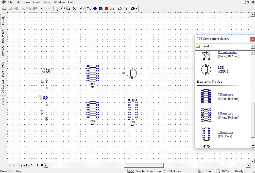Select DIL resistor pack RP3 on canvas
Screen dimensions: 255x173
point(133,110)
